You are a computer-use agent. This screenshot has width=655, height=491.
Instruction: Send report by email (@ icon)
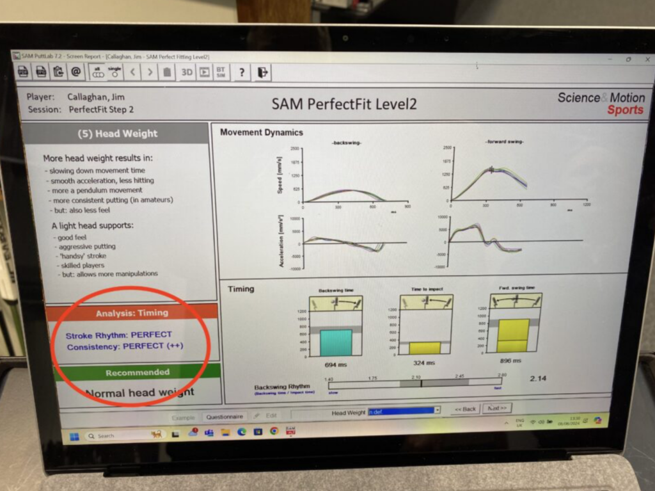[x=75, y=72]
